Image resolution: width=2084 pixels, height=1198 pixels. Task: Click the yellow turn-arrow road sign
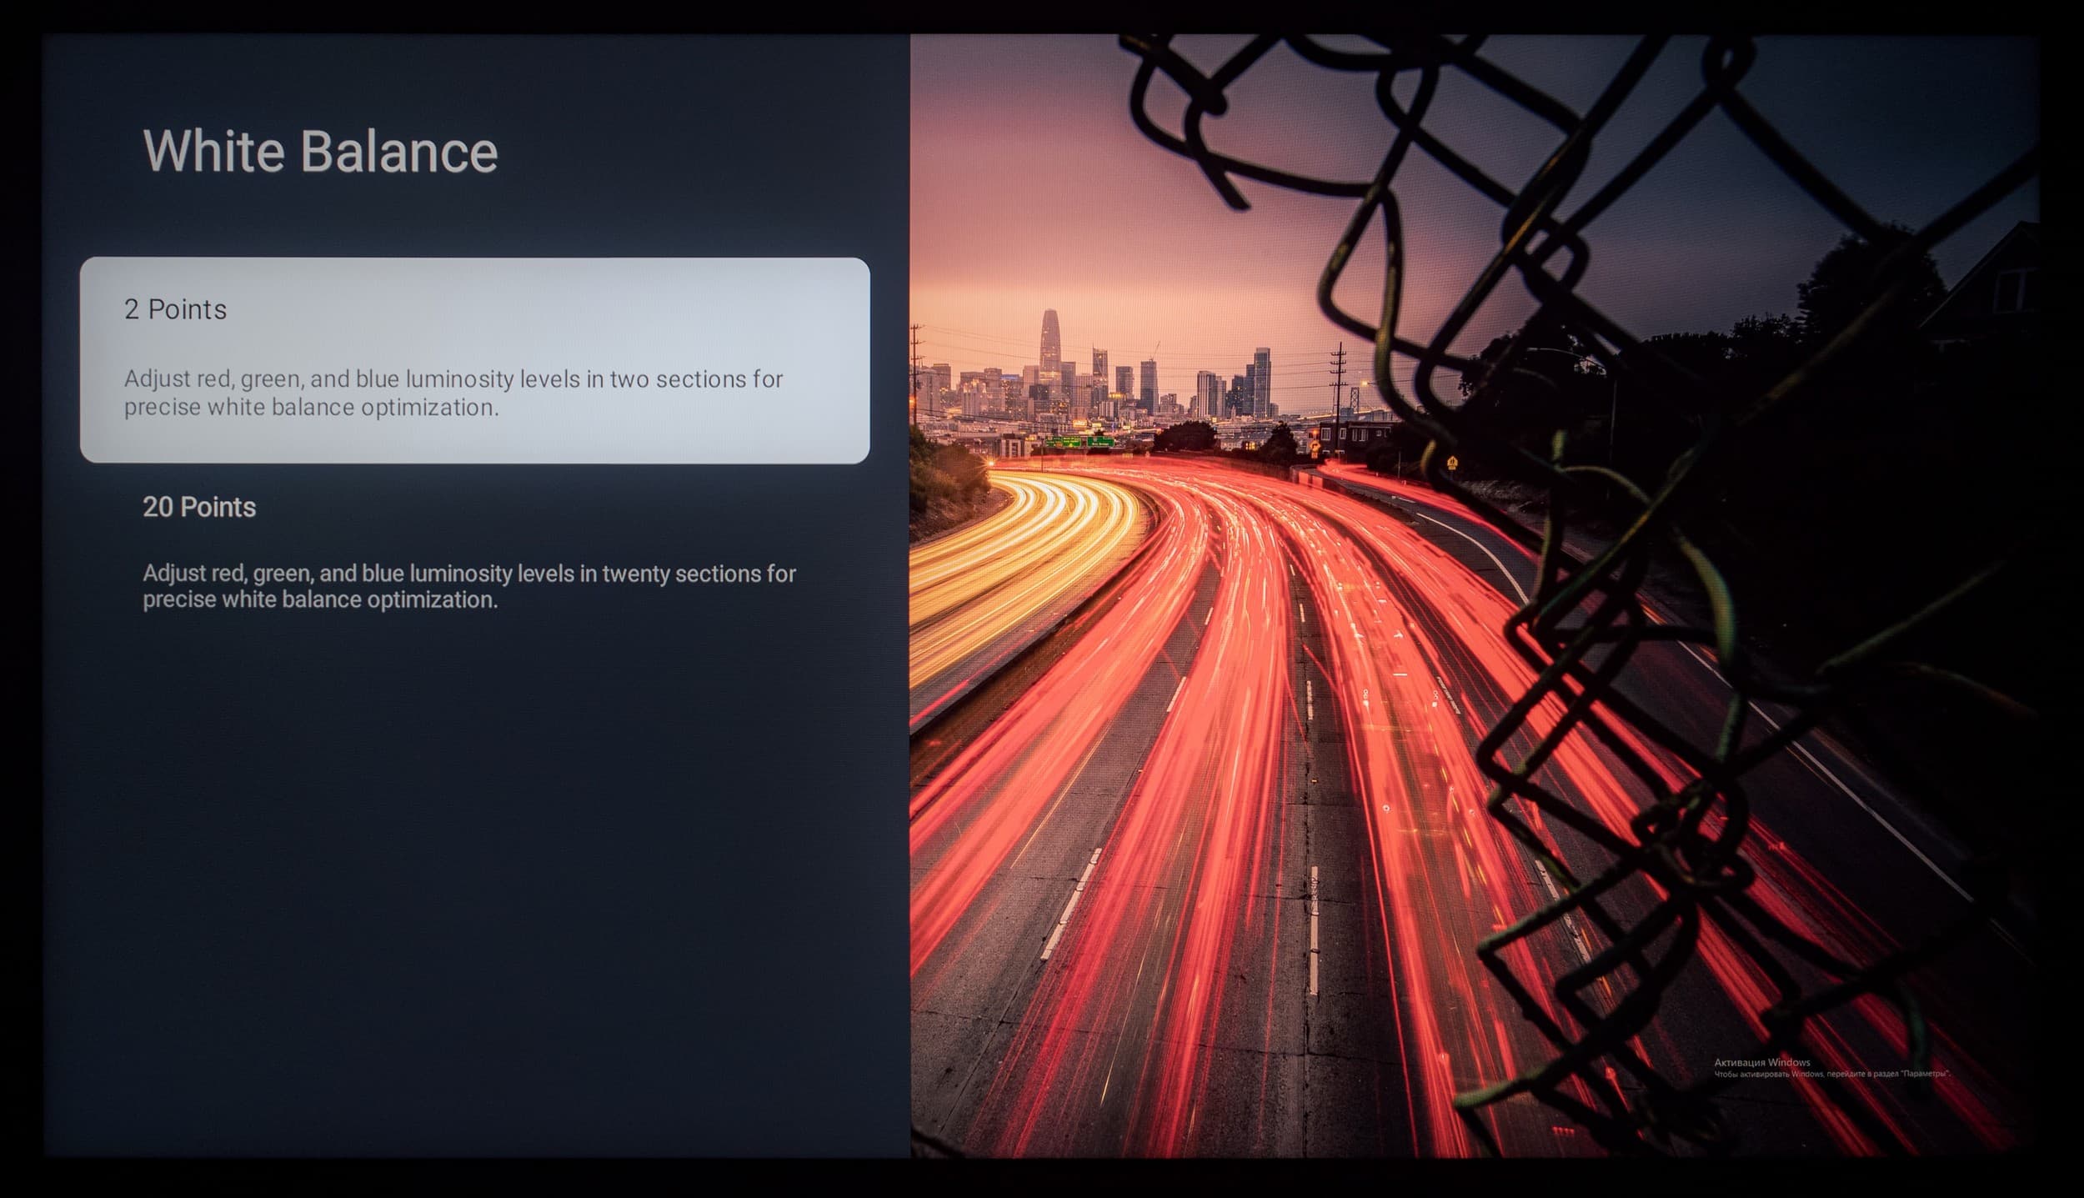point(1315,446)
